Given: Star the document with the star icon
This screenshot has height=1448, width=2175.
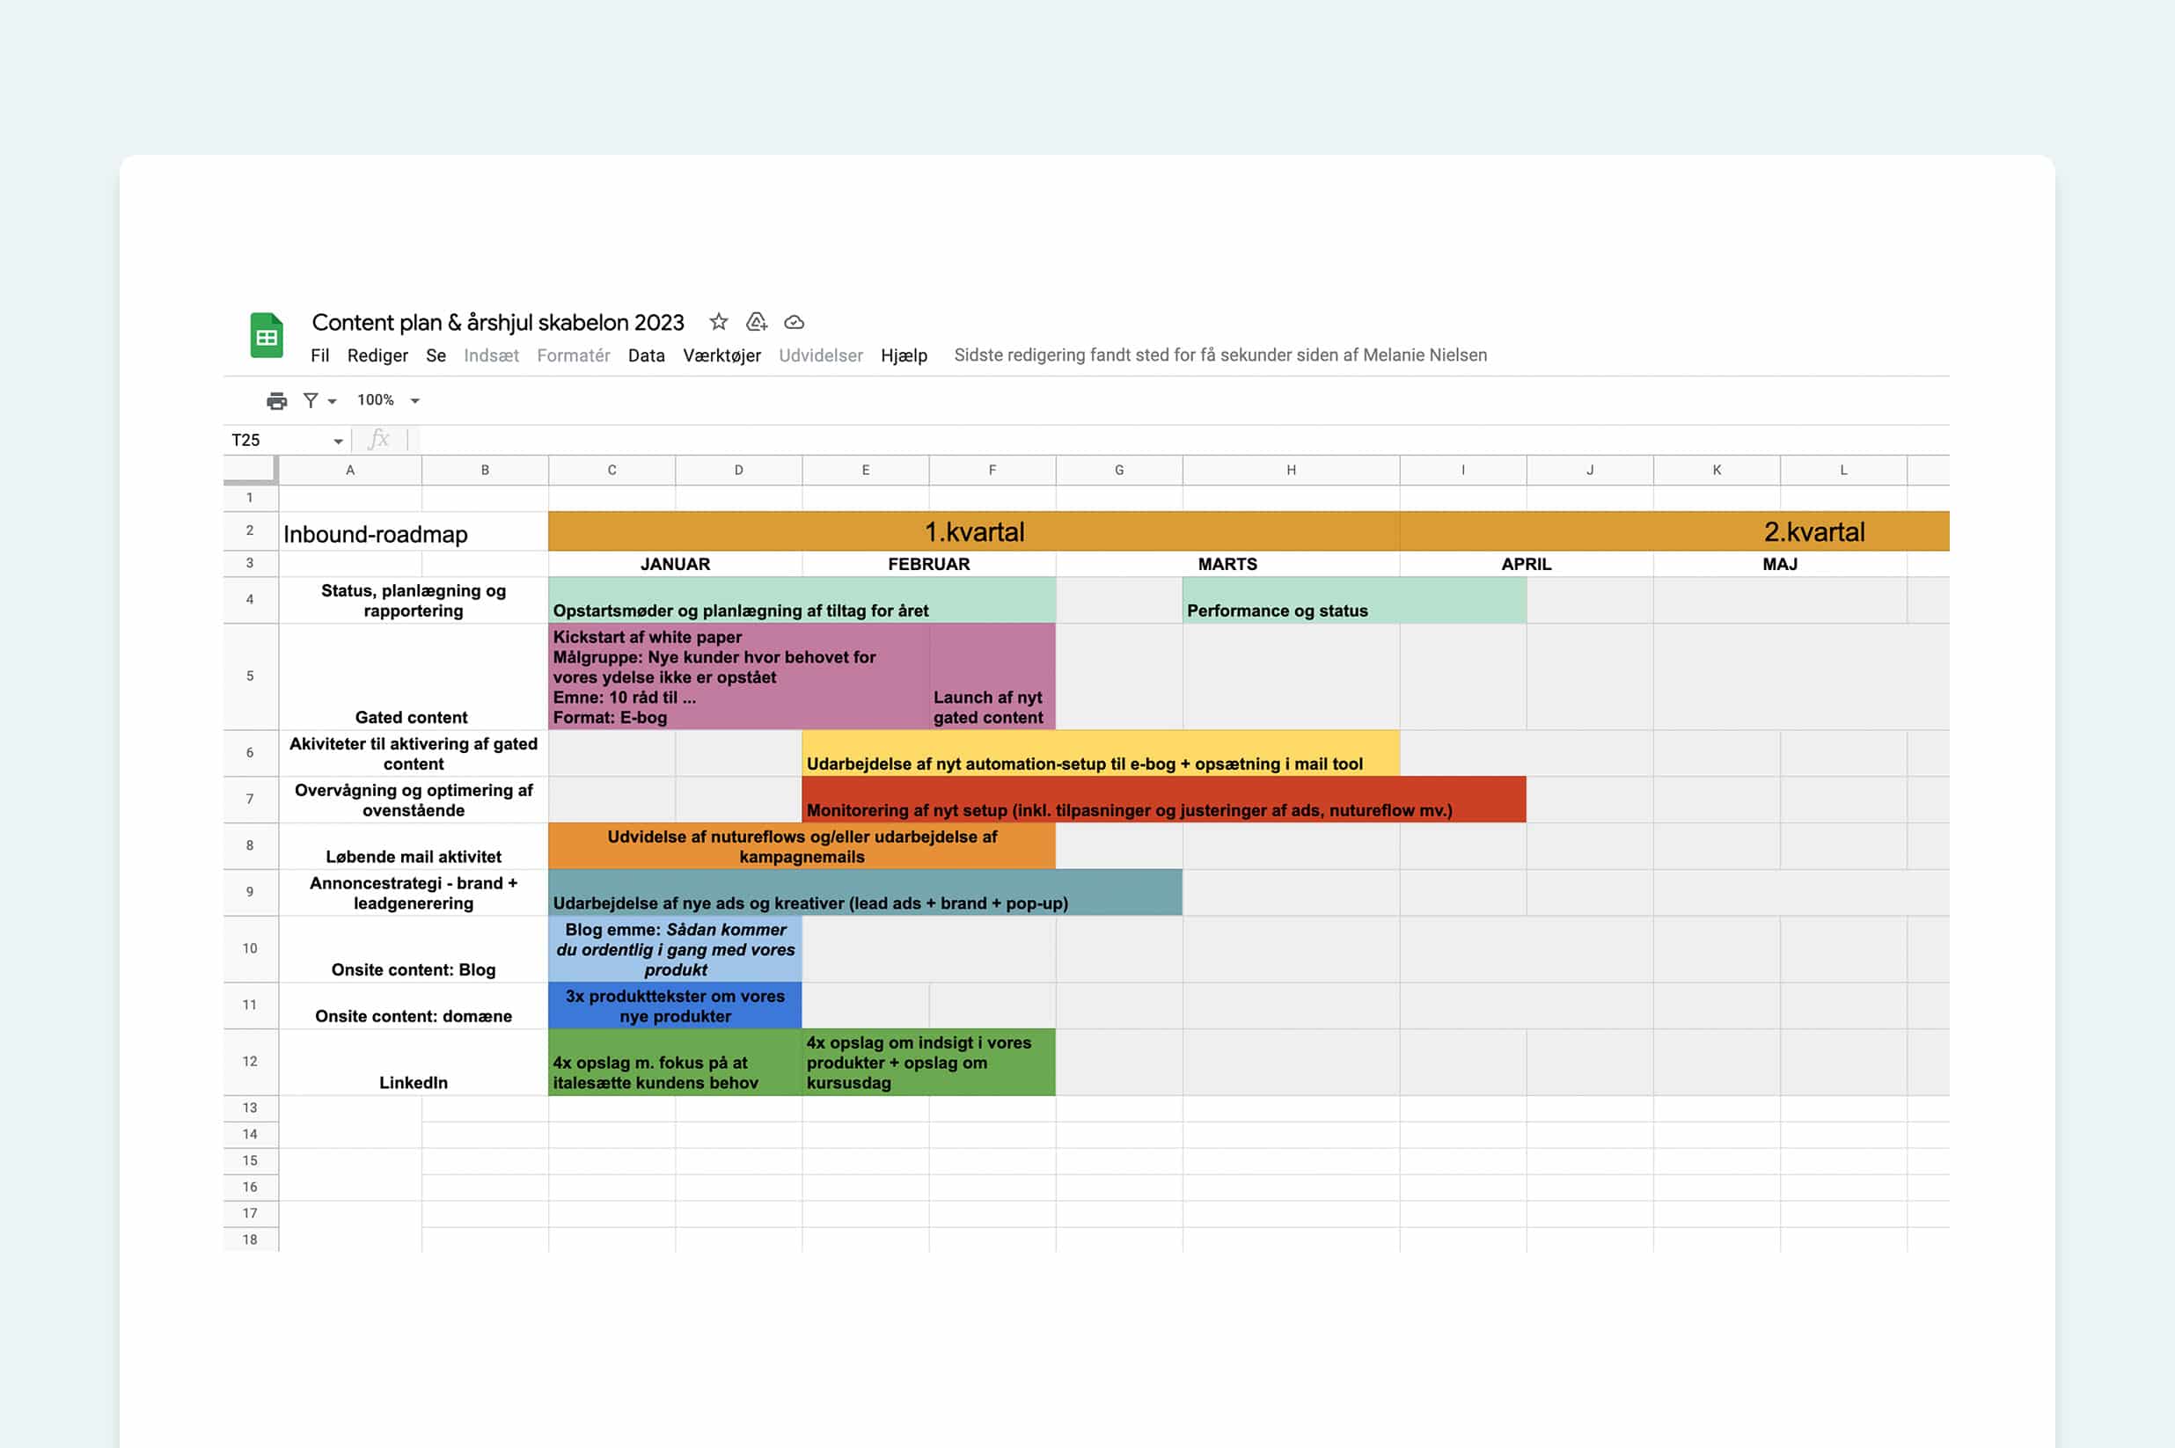Looking at the screenshot, I should (719, 322).
